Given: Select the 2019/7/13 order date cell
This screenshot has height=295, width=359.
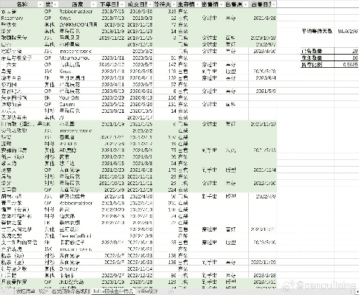Looking at the screenshot, I should click(x=112, y=18).
